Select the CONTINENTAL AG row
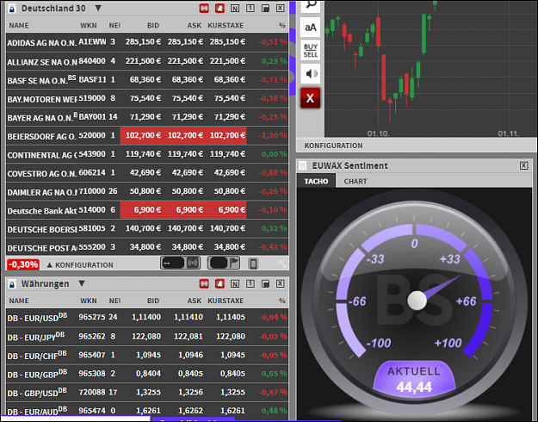The image size is (538, 422). click(147, 154)
